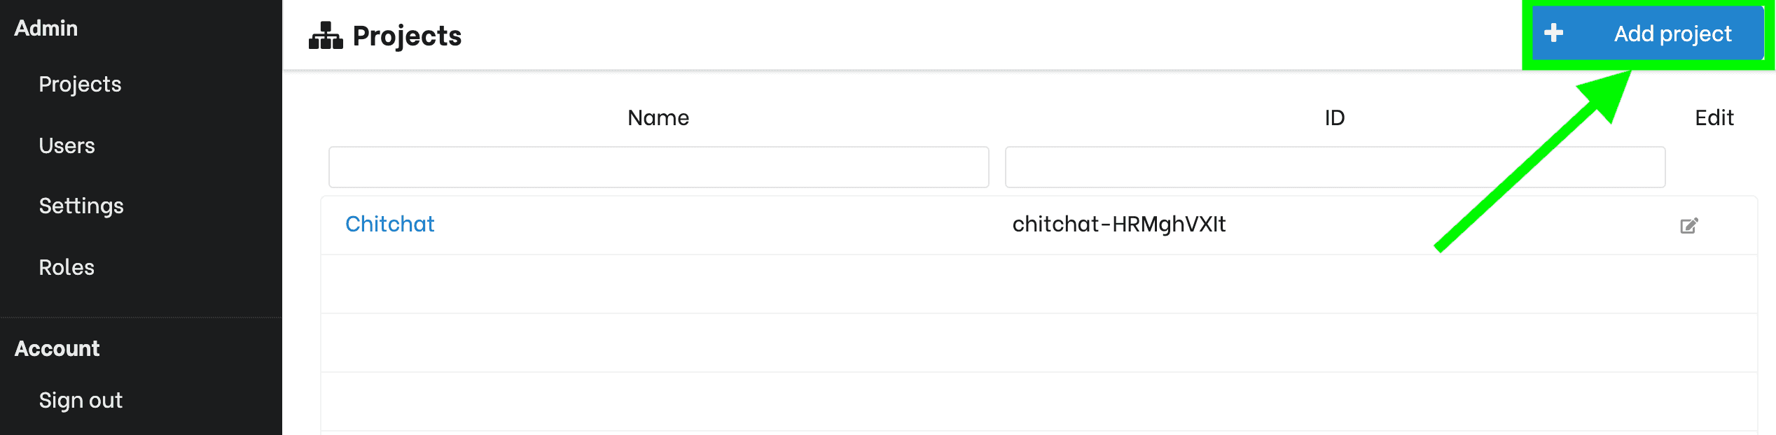Navigate to Roles in the sidebar

pyautogui.click(x=67, y=267)
